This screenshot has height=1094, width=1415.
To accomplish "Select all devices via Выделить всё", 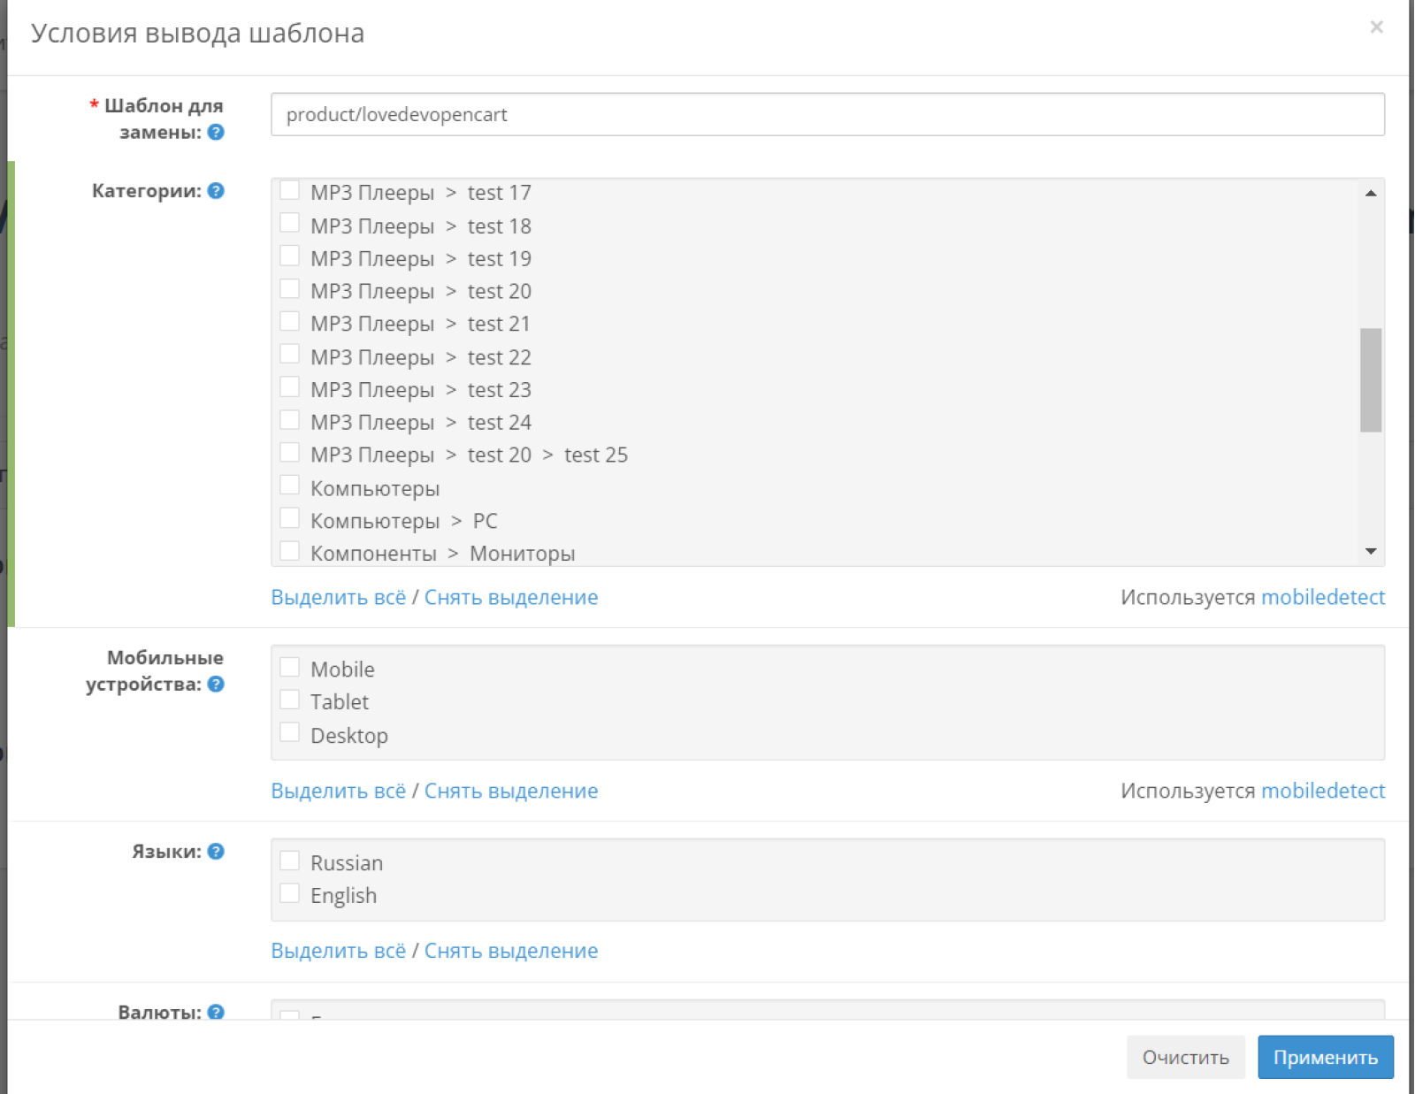I will pos(339,792).
